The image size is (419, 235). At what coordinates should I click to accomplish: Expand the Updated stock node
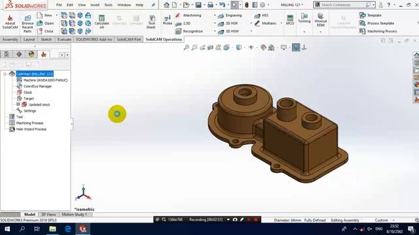[18, 104]
